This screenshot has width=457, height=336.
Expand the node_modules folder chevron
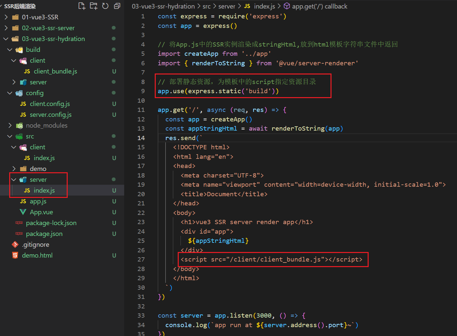10,125
